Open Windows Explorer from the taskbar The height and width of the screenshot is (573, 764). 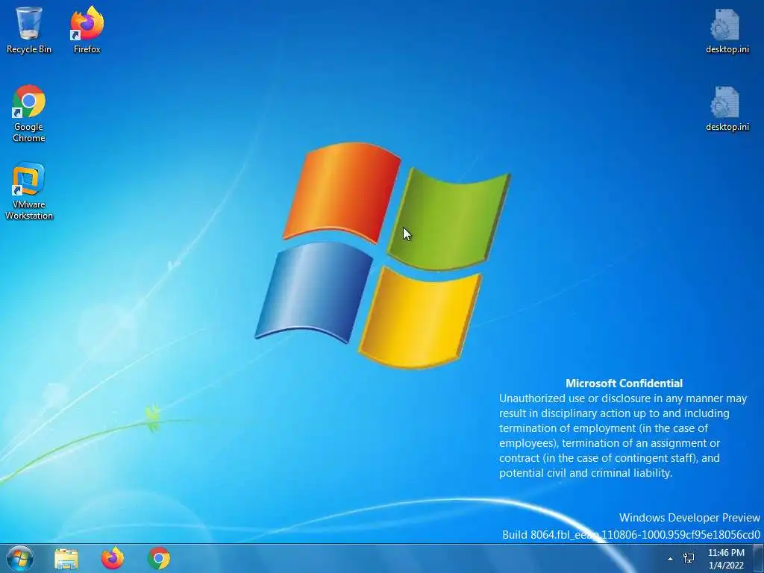(66, 558)
